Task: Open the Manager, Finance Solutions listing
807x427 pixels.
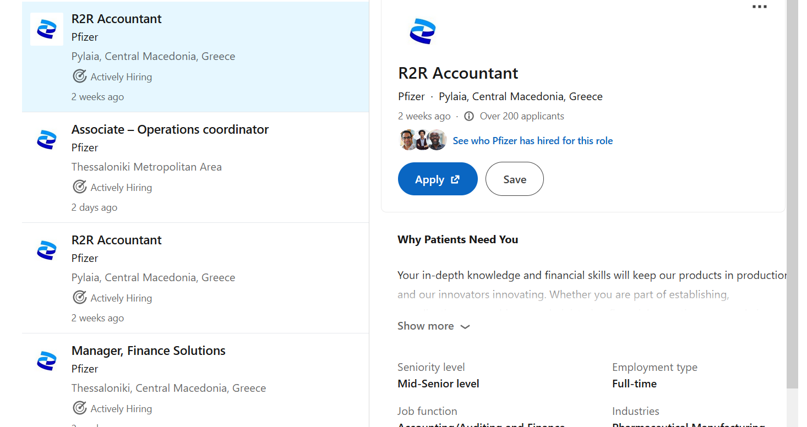Action: pyautogui.click(x=149, y=351)
